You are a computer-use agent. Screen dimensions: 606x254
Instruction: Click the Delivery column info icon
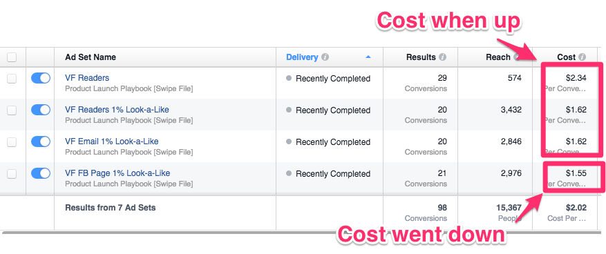point(325,57)
